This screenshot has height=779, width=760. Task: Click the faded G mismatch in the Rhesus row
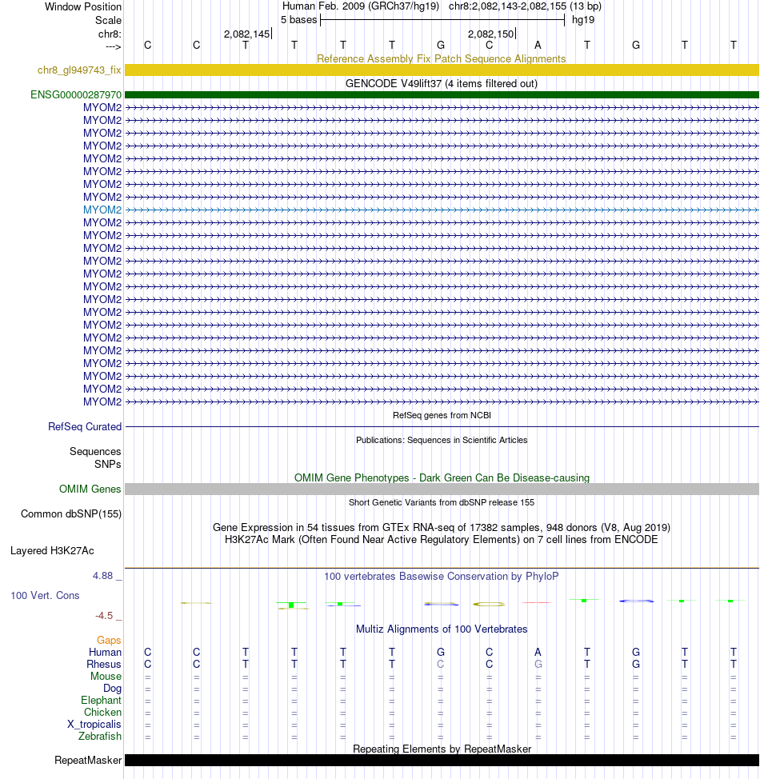tap(538, 665)
